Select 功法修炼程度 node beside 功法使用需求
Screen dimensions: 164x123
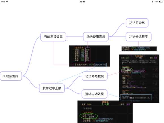pyautogui.click(x=139, y=37)
